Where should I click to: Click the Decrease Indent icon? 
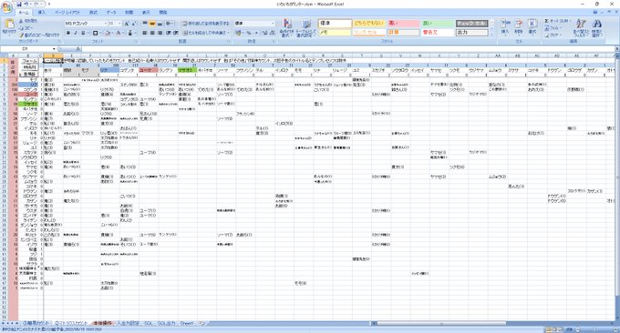click(169, 33)
